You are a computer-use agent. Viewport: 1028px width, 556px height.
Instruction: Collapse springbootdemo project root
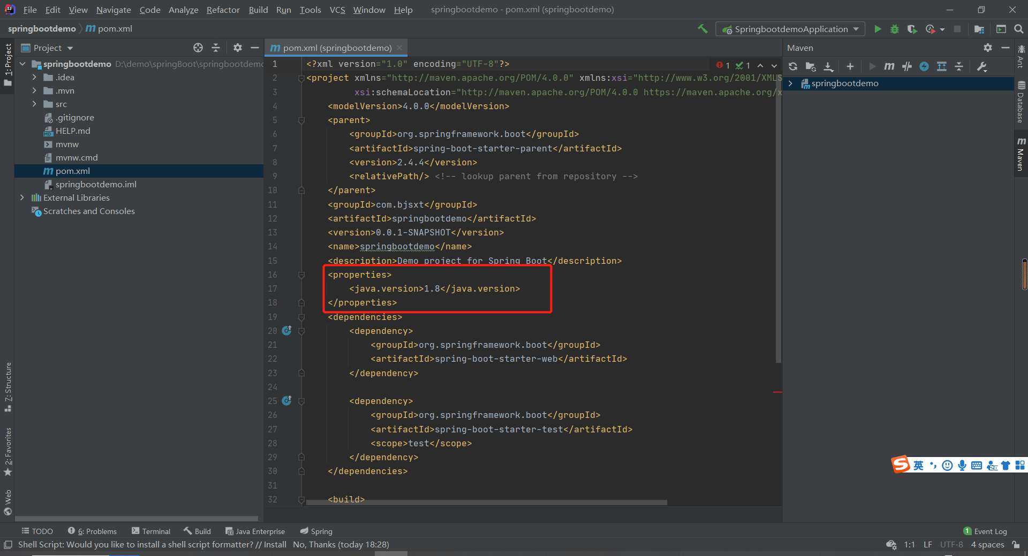[x=22, y=64]
